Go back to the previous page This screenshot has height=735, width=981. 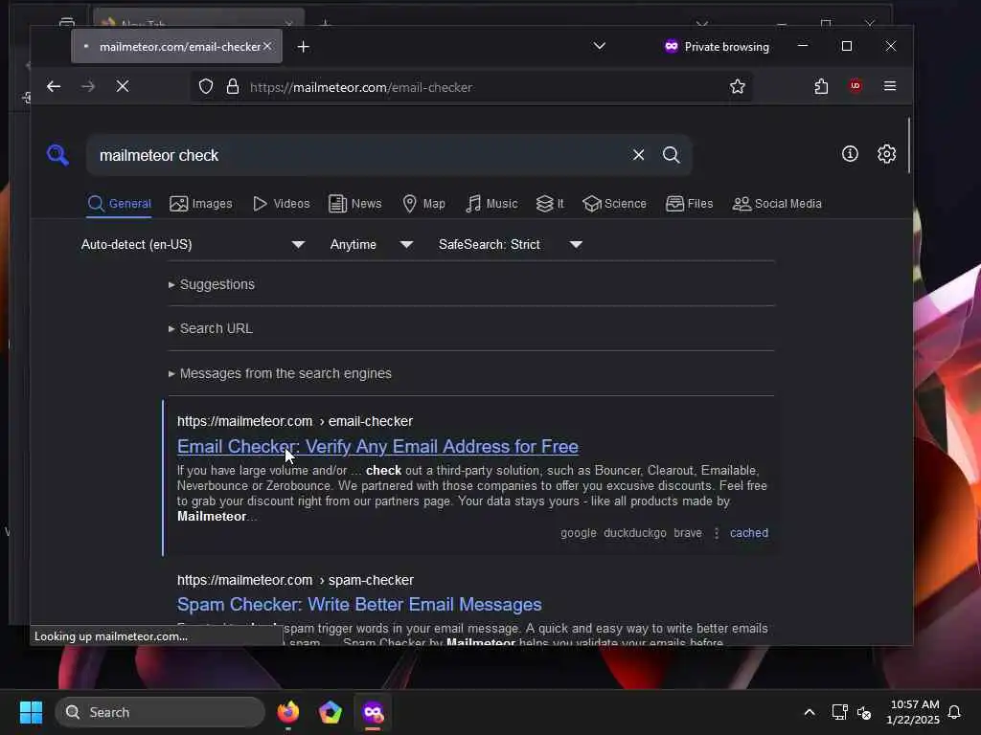54,86
